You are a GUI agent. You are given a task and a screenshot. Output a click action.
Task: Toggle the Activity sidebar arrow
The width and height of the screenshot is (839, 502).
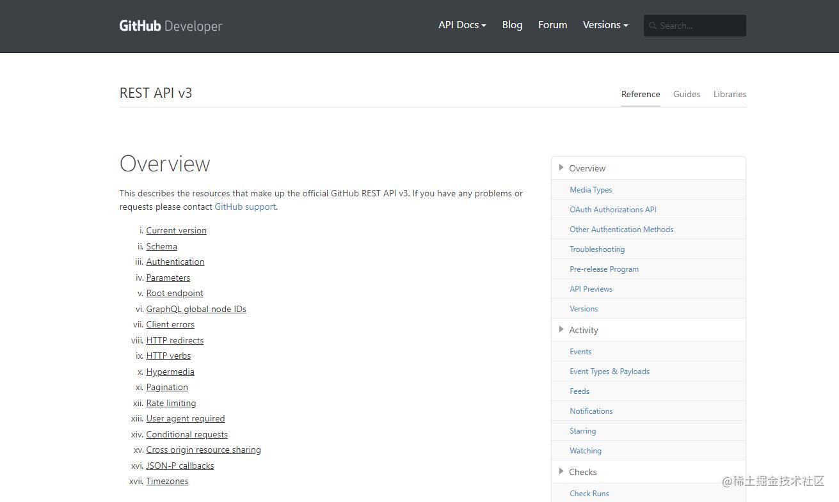[561, 329]
